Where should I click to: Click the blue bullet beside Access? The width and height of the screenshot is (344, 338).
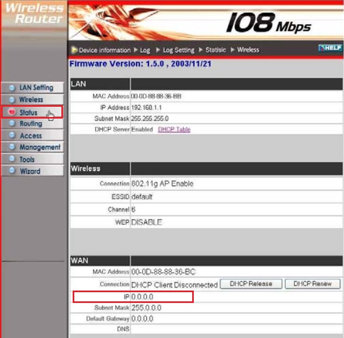point(12,135)
